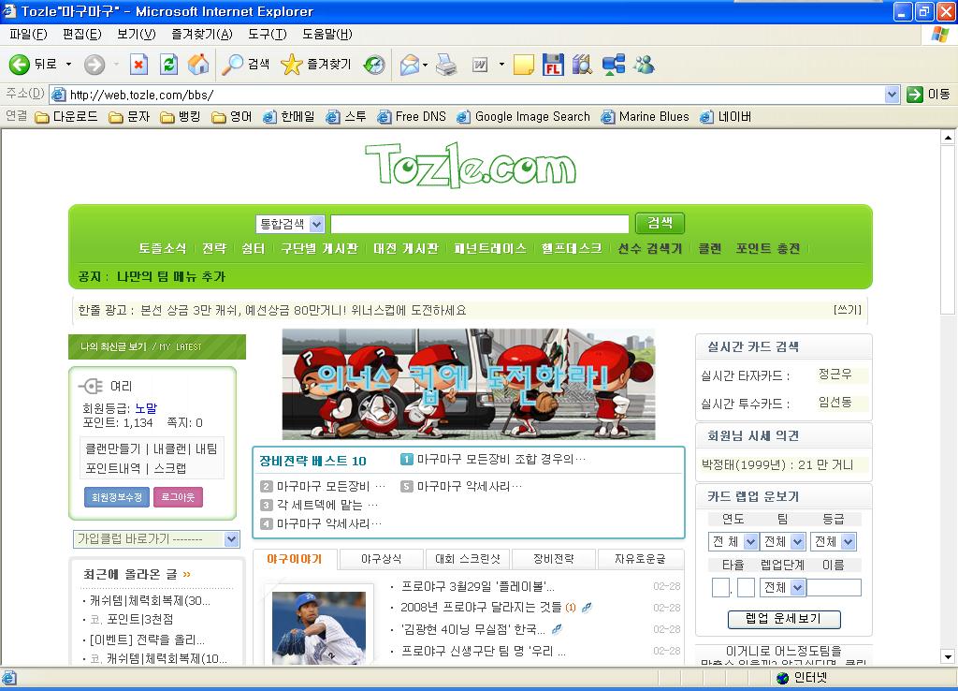Click the Edit with Word toolbar icon

click(480, 65)
